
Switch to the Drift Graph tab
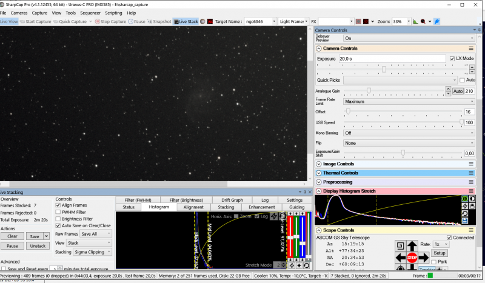click(x=232, y=200)
